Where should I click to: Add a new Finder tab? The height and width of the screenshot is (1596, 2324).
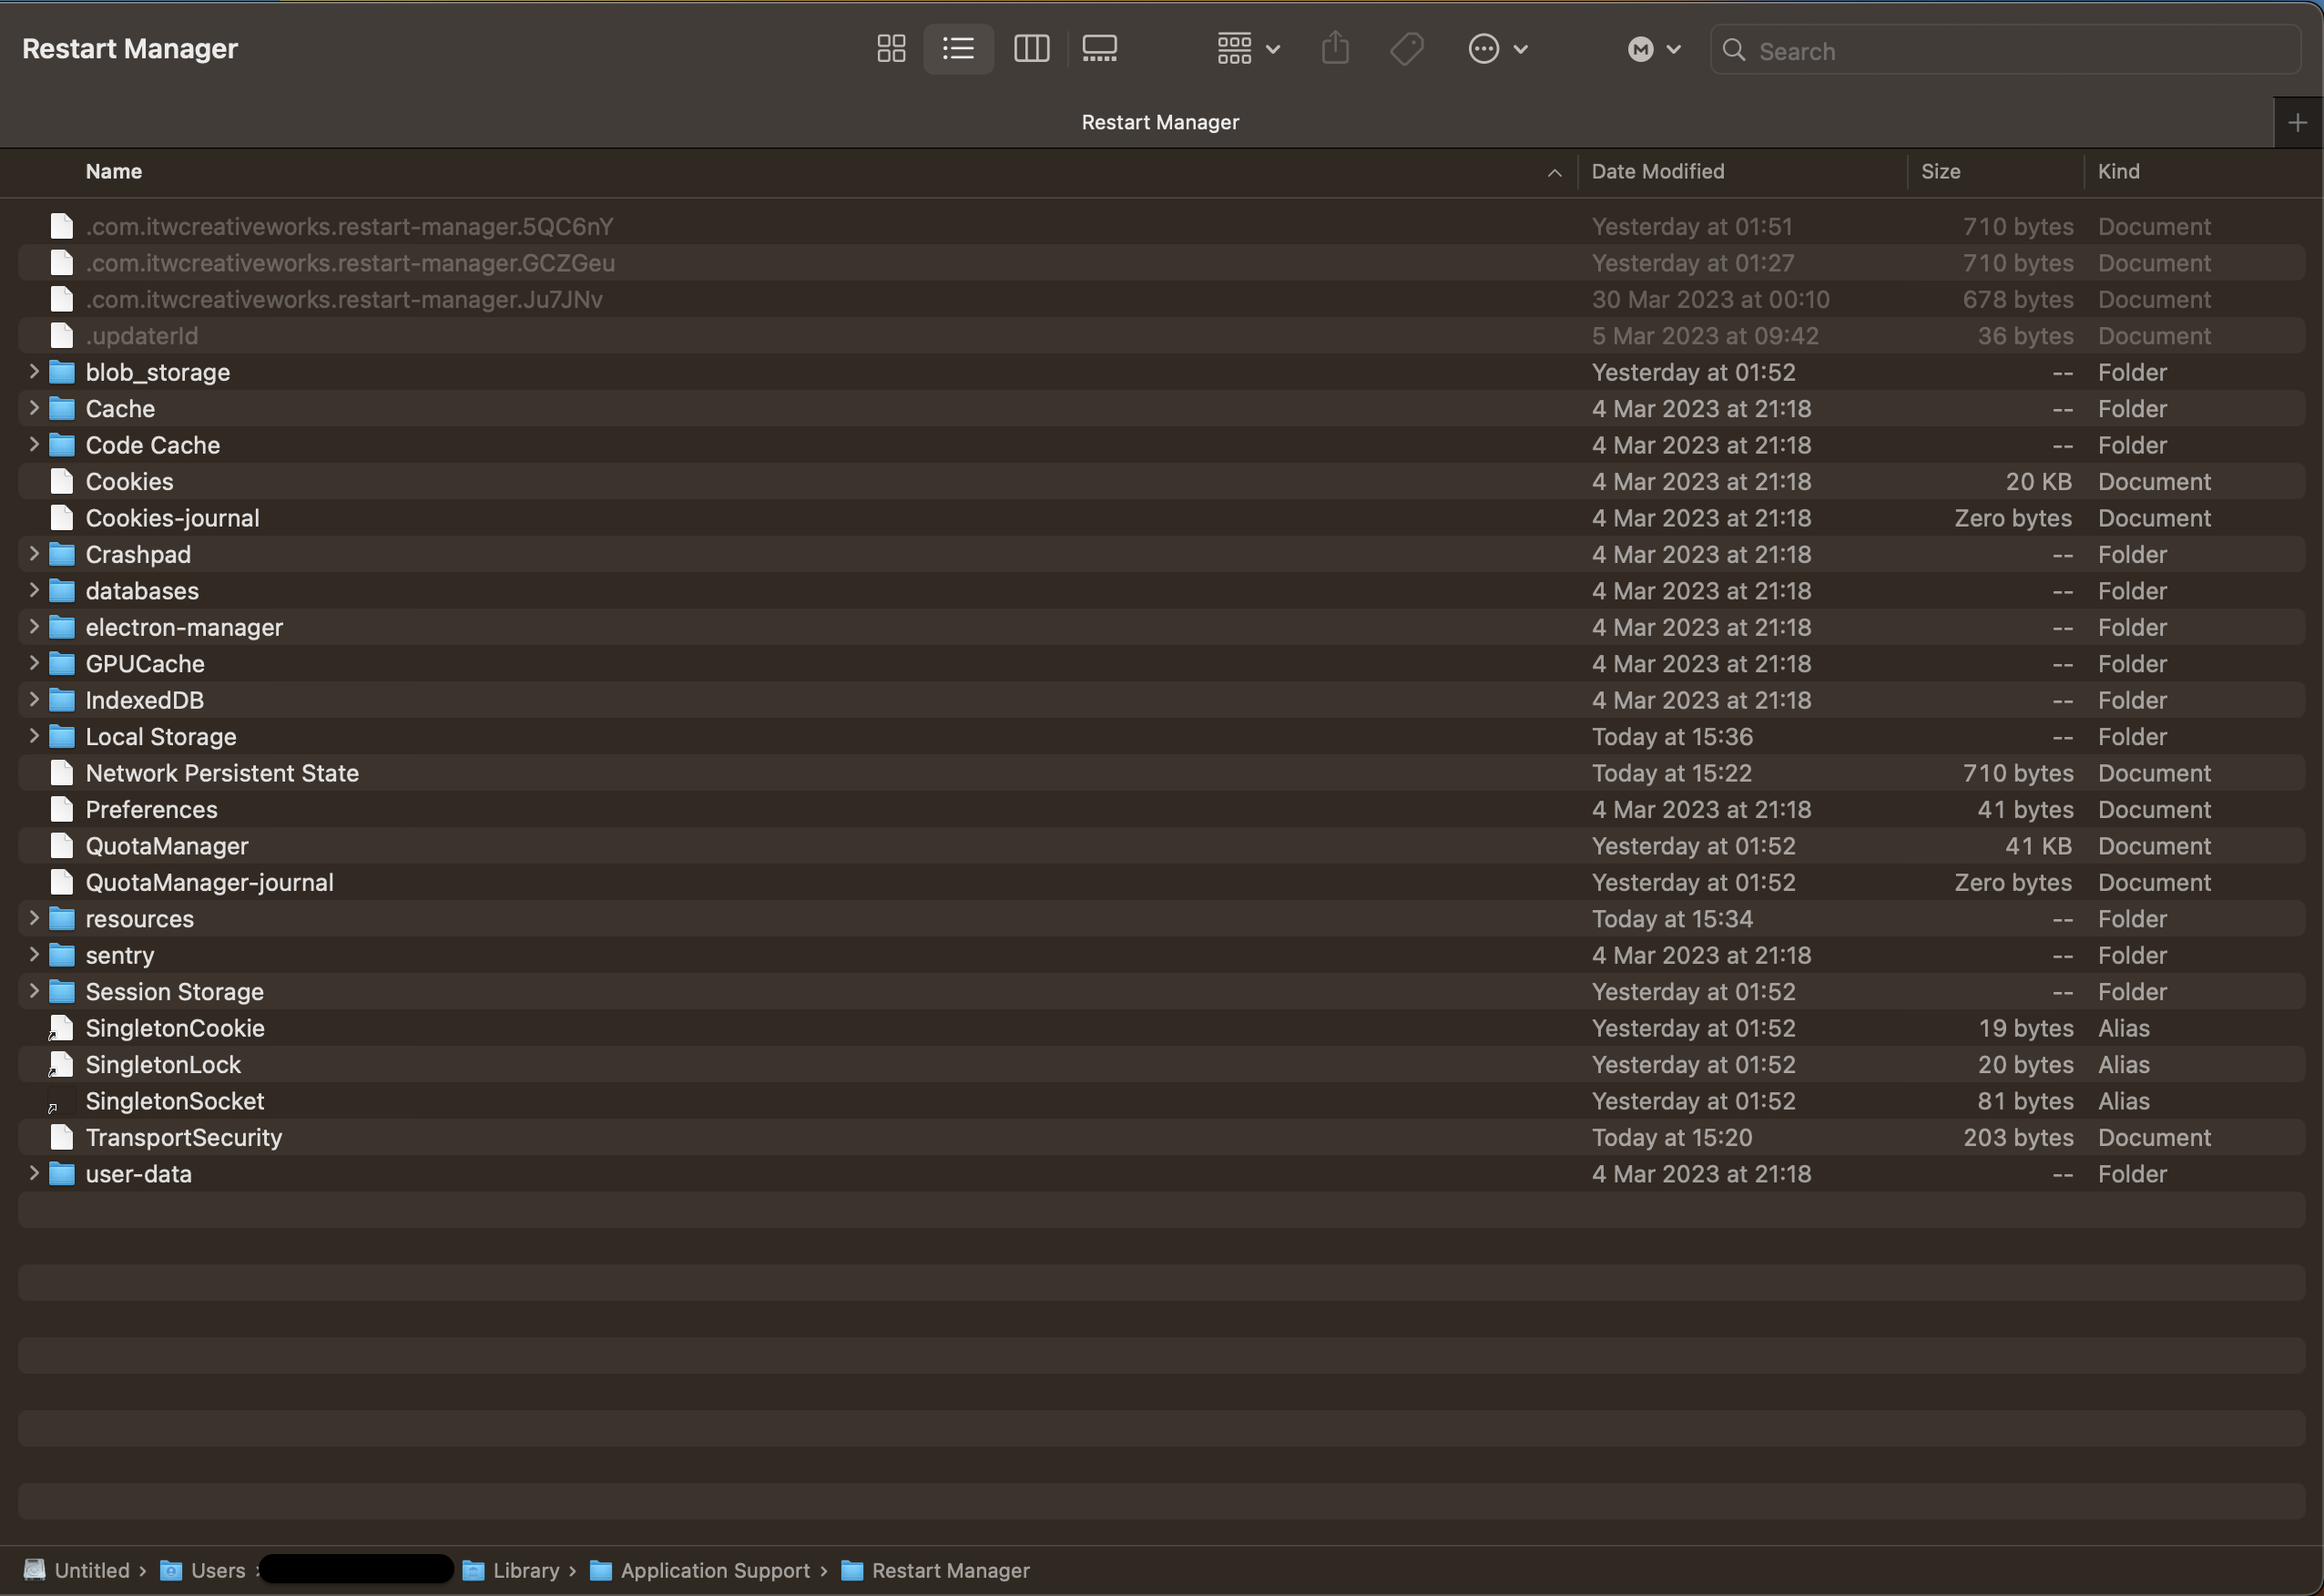2296,122
